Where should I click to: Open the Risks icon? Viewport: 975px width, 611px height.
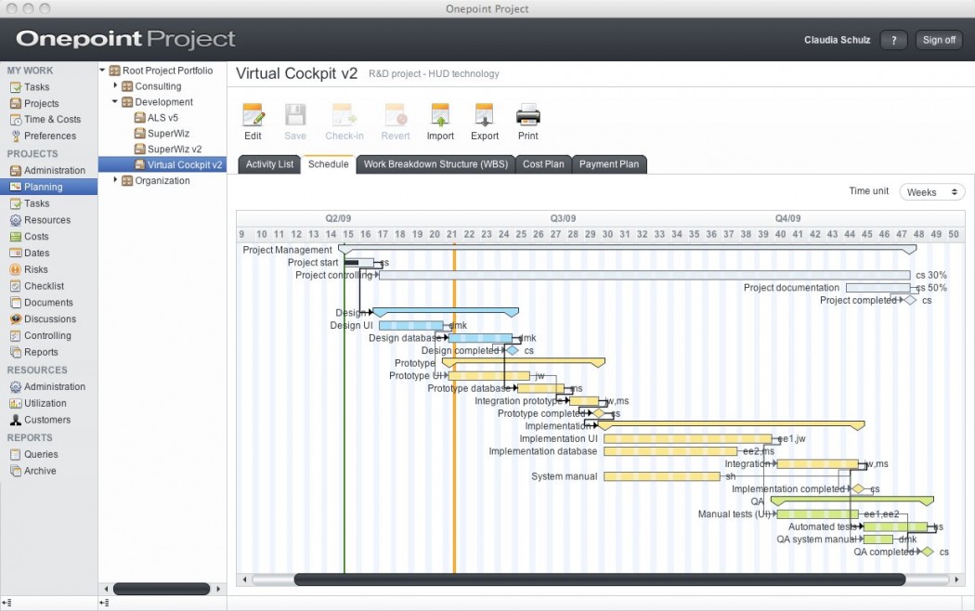pyautogui.click(x=16, y=269)
